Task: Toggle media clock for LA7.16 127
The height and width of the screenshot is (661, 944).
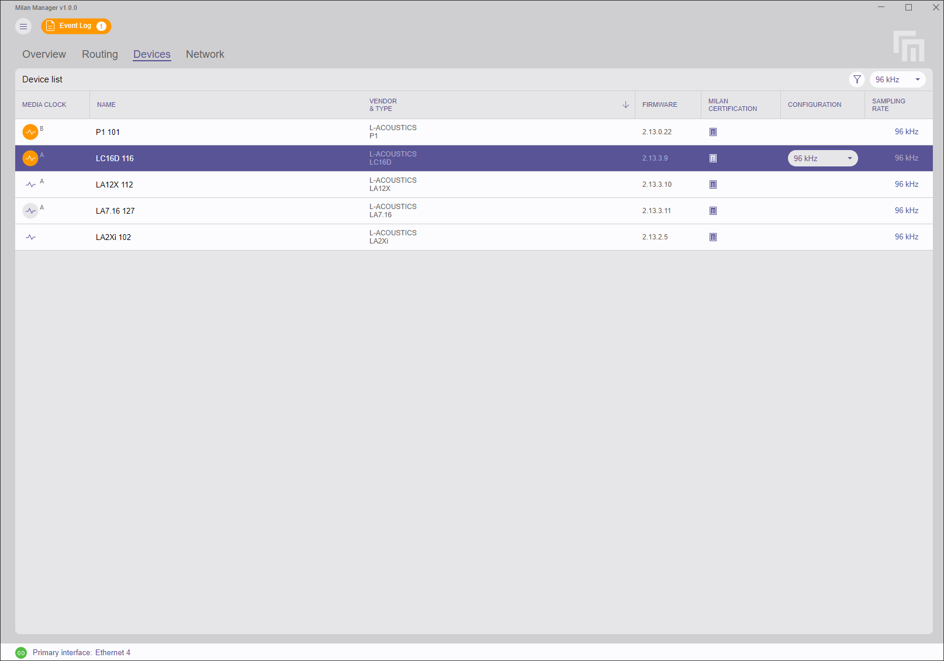Action: [x=30, y=211]
